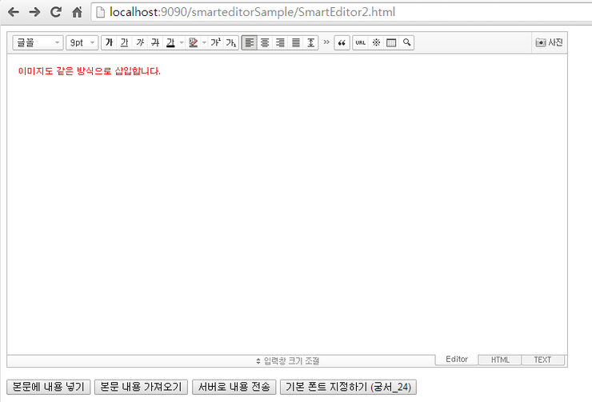Image resolution: width=592 pixels, height=402 pixels.
Task: Expand the 9pt font size dropdown
Action: click(82, 42)
